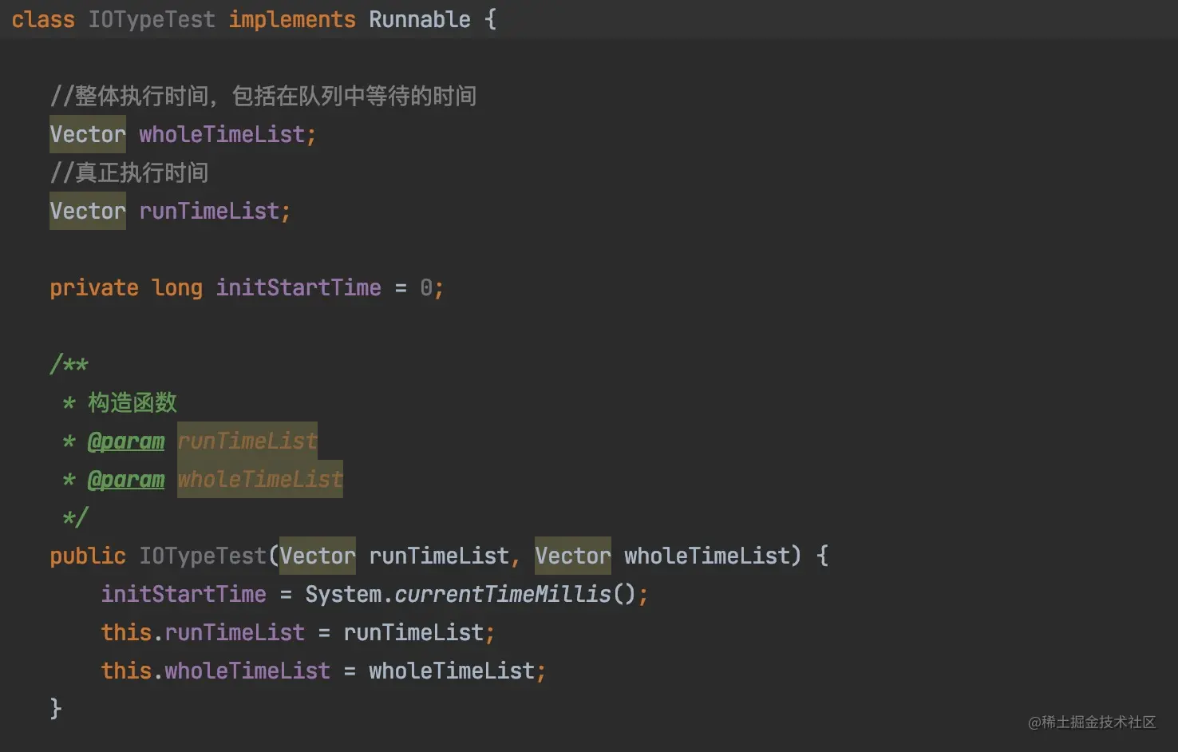The image size is (1178, 752).
Task: Select the currentTimeMillis method call
Action: 503,594
